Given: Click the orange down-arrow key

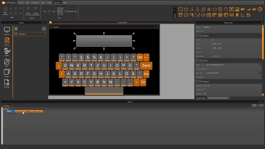Looking at the screenshot, I should [x=59, y=66].
